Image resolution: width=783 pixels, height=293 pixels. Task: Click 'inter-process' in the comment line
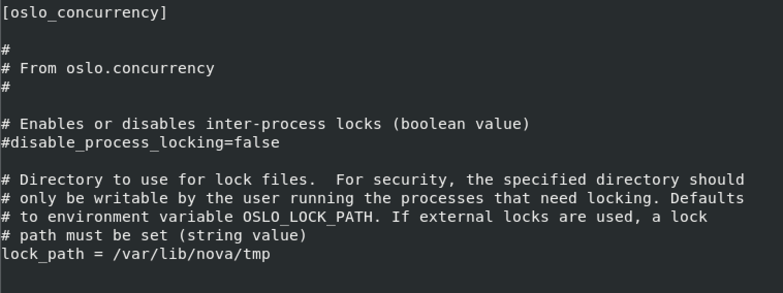[266, 124]
